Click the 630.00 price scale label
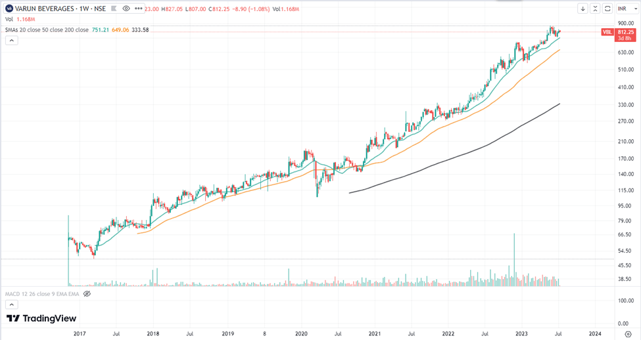The height and width of the screenshot is (340, 641). (626, 53)
